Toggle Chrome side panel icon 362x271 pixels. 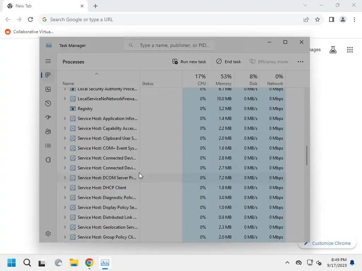332,20
